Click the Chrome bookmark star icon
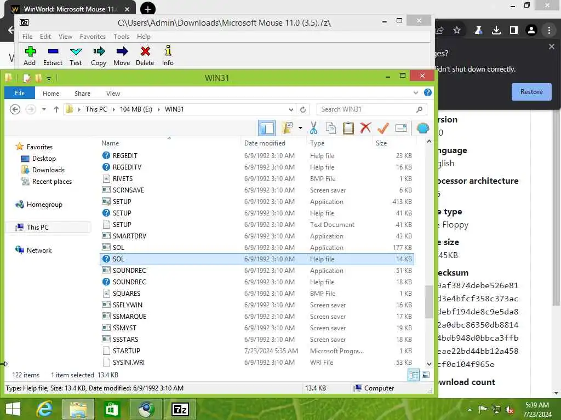The image size is (561, 420). tap(457, 31)
